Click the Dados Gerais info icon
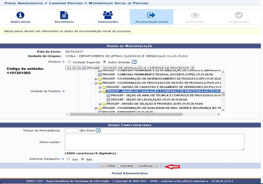 pos(20,15)
